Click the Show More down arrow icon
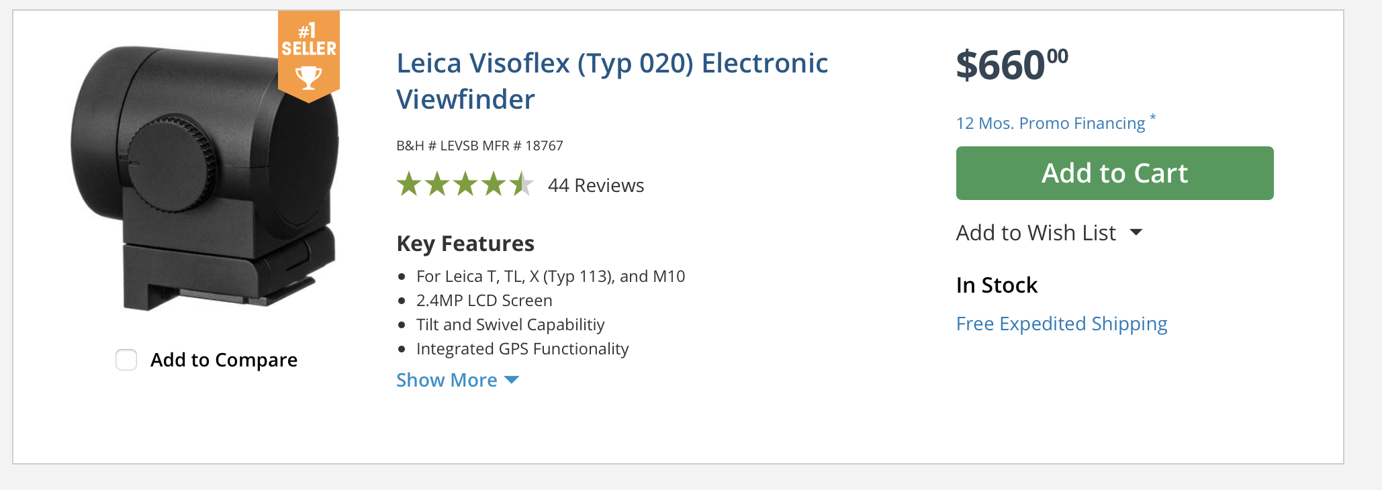Viewport: 1382px width, 490px height. (512, 380)
